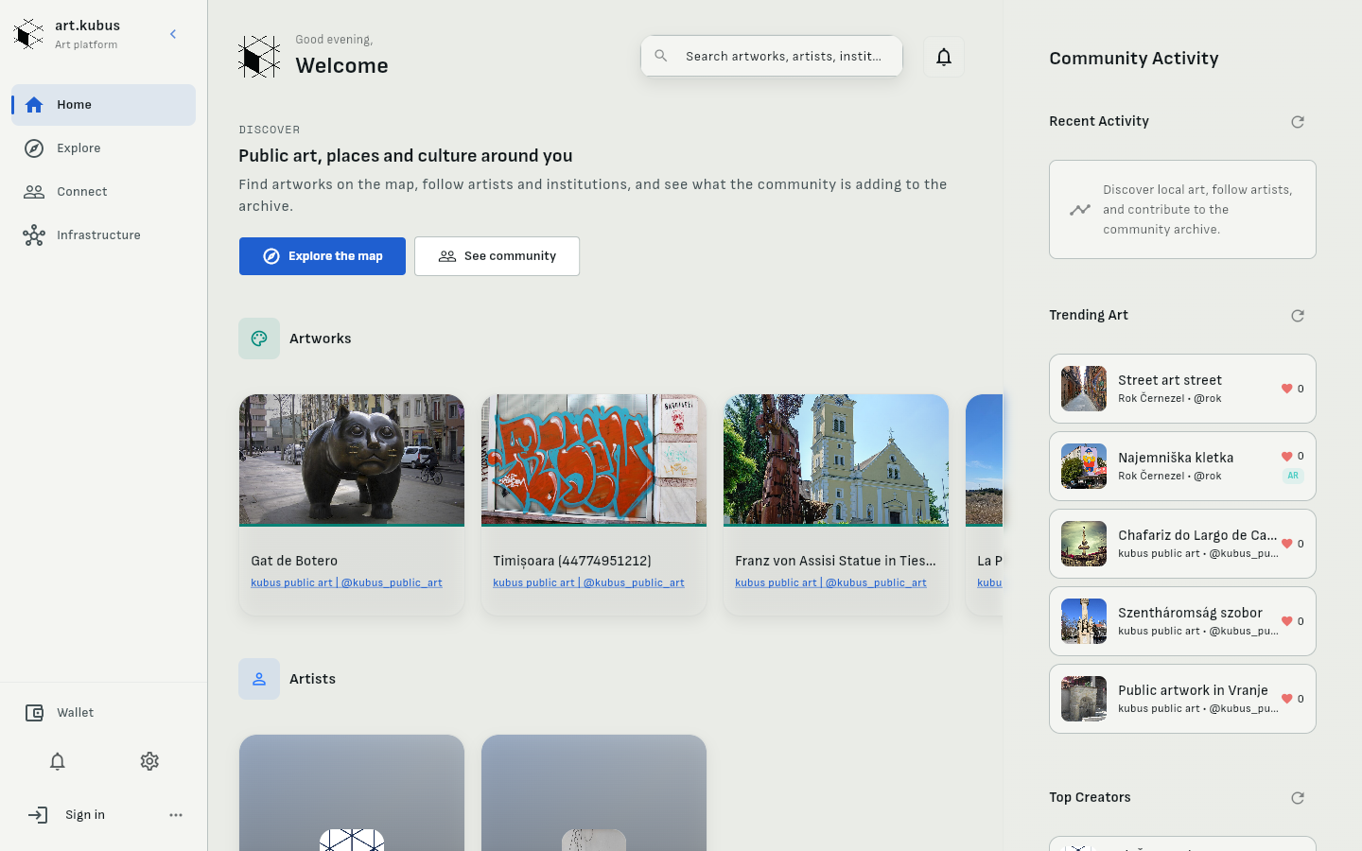Open the Timișoara graffiti artwork thumbnail
1362x851 pixels.
[594, 460]
